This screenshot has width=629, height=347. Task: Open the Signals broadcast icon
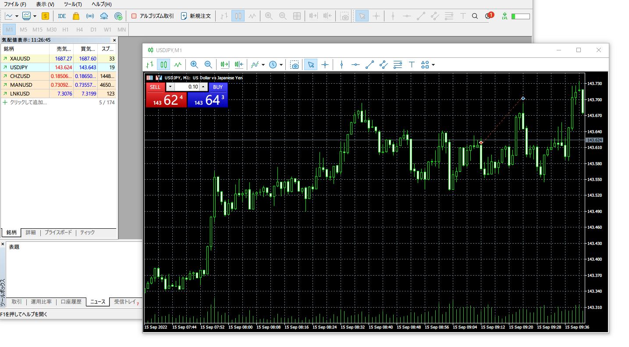point(90,16)
